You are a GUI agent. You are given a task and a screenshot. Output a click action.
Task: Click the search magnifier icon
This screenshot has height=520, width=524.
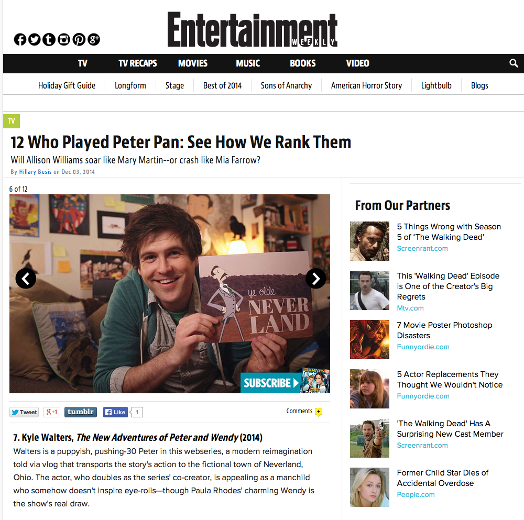click(514, 63)
